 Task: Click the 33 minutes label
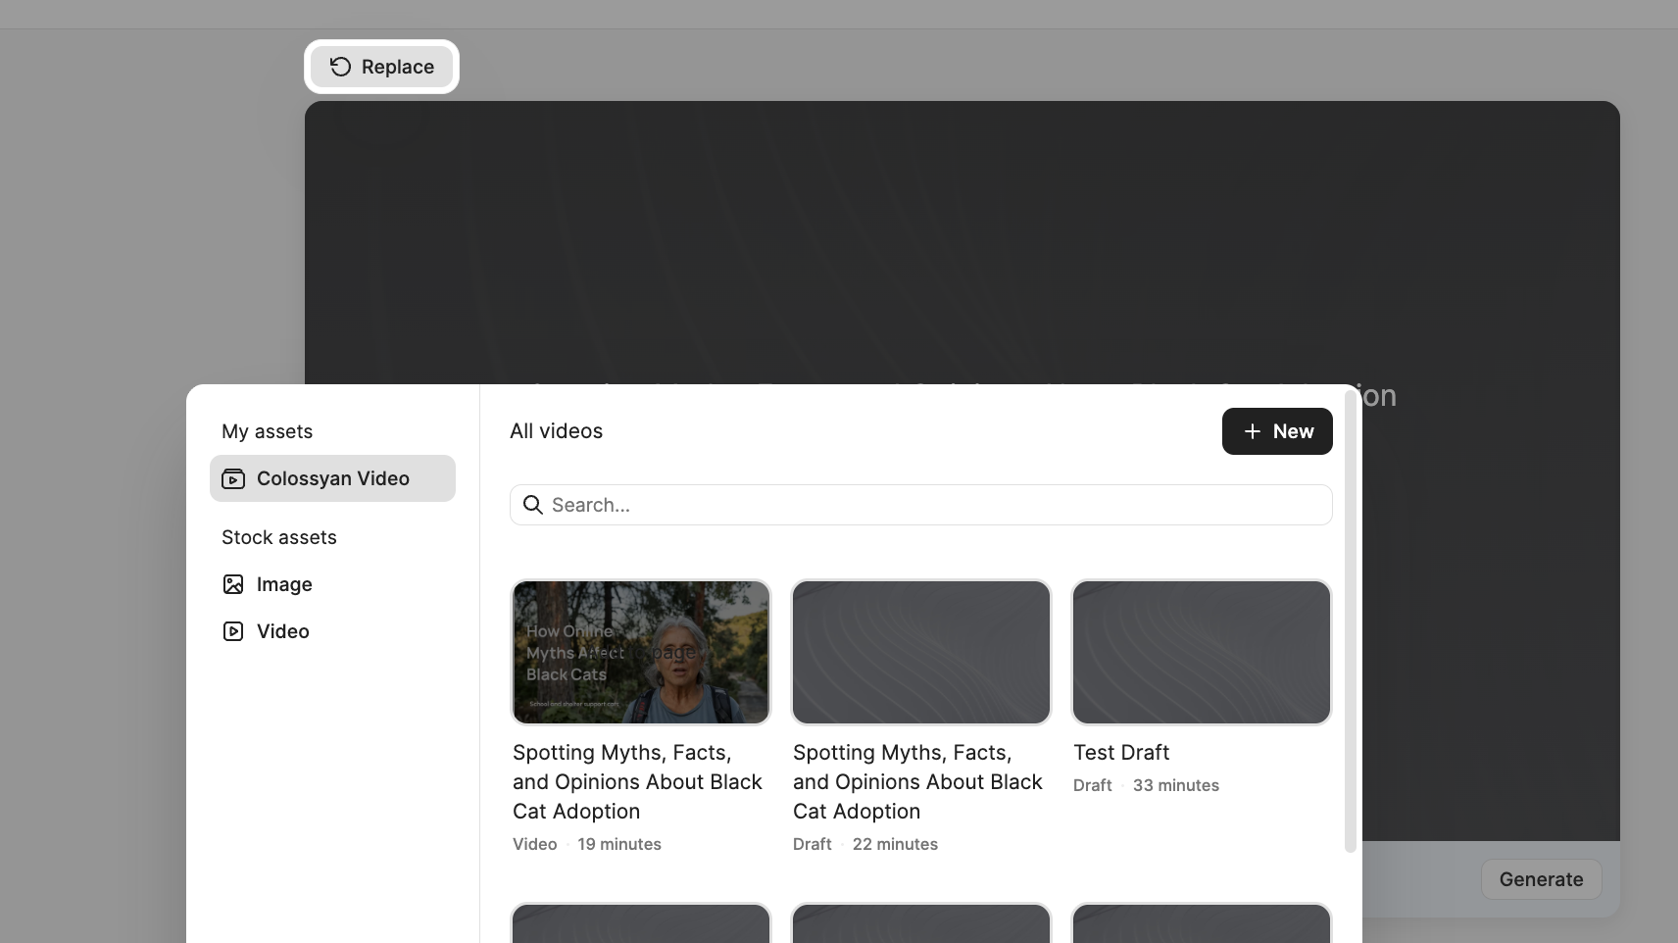click(x=1176, y=785)
